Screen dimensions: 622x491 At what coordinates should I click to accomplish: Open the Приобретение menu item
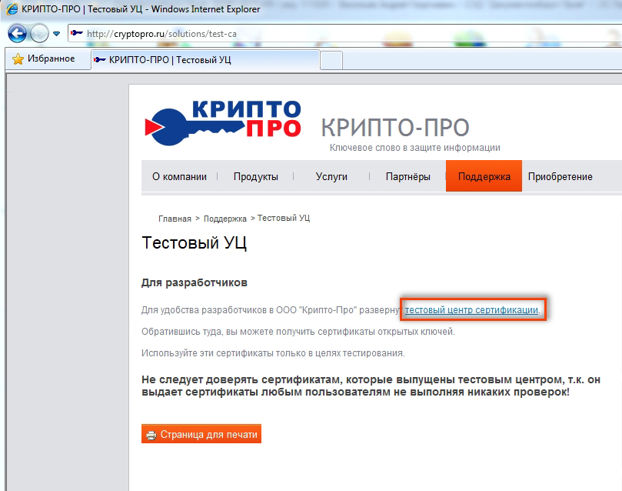pyautogui.click(x=560, y=177)
